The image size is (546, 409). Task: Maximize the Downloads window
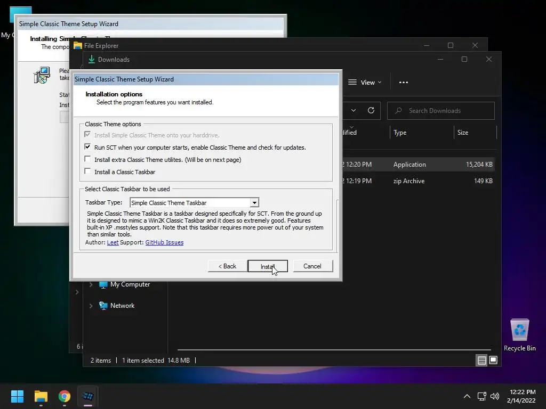click(x=464, y=59)
